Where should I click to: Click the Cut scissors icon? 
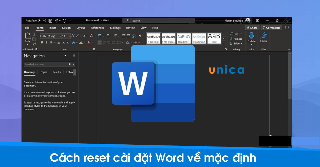coord(34,35)
